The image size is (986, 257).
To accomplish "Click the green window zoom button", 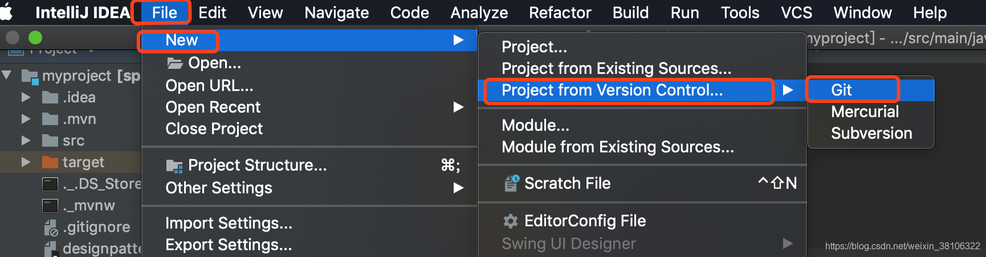I will tap(35, 38).
